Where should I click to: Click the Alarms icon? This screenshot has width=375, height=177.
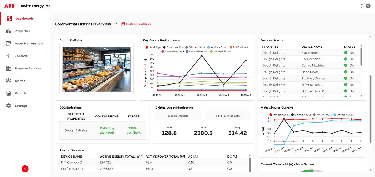click(x=9, y=81)
